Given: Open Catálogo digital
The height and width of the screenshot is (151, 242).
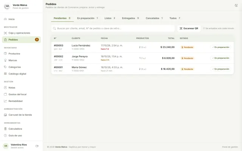Looking at the screenshot, I should click(22, 74).
